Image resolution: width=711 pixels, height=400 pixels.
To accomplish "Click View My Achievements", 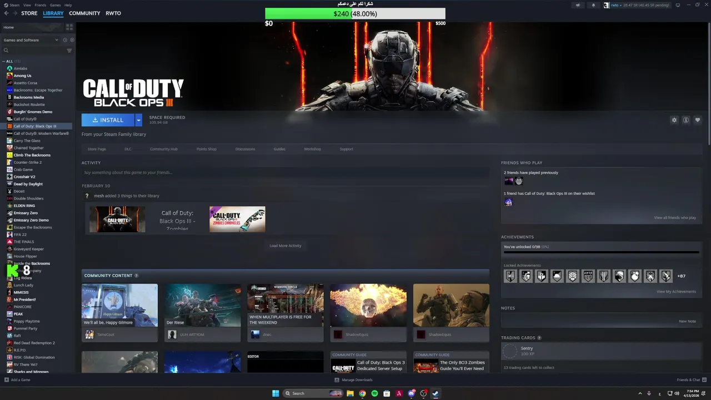I will (x=676, y=292).
